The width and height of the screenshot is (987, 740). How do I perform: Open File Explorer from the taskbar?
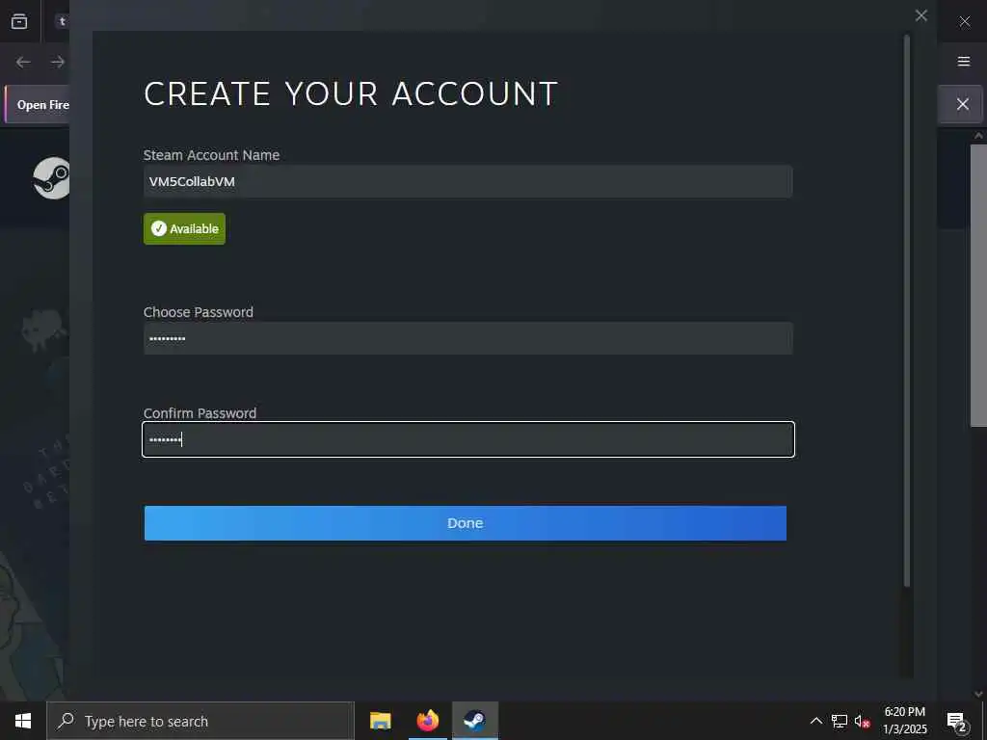pos(380,721)
